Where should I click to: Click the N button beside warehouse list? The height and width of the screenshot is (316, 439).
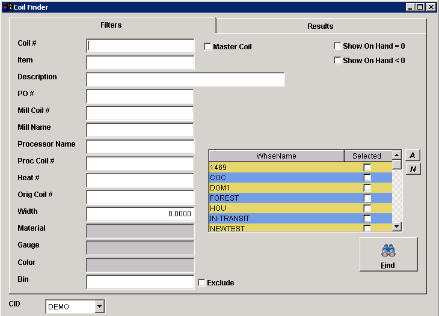(x=413, y=169)
